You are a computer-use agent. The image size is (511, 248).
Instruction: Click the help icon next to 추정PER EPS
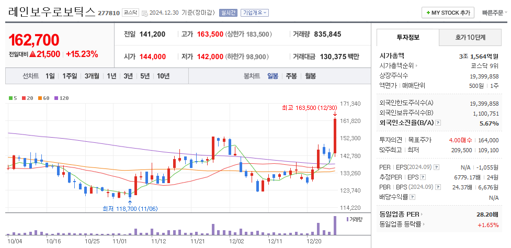tap(423, 177)
